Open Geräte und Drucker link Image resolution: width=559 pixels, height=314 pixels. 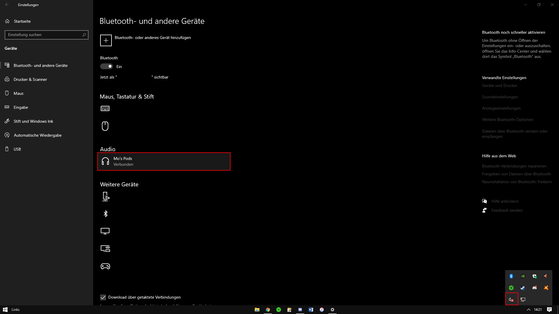[500, 85]
